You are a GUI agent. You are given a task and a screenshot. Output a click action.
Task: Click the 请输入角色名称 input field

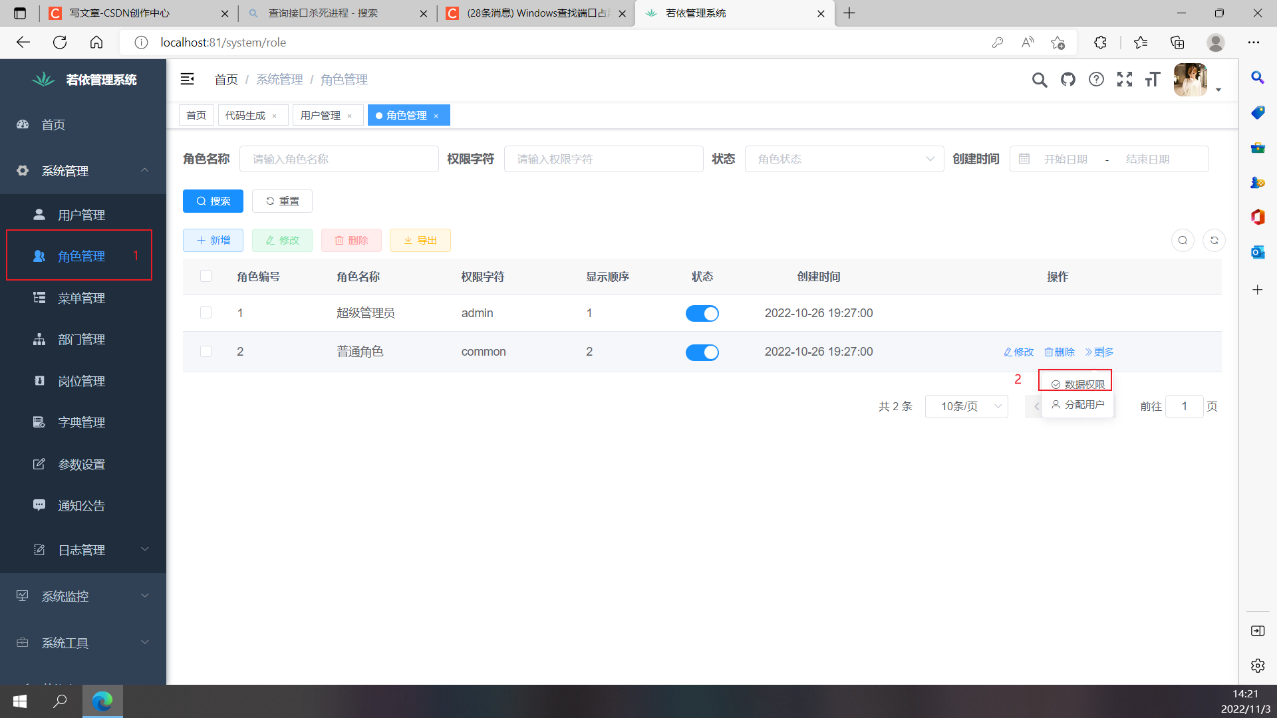click(339, 159)
